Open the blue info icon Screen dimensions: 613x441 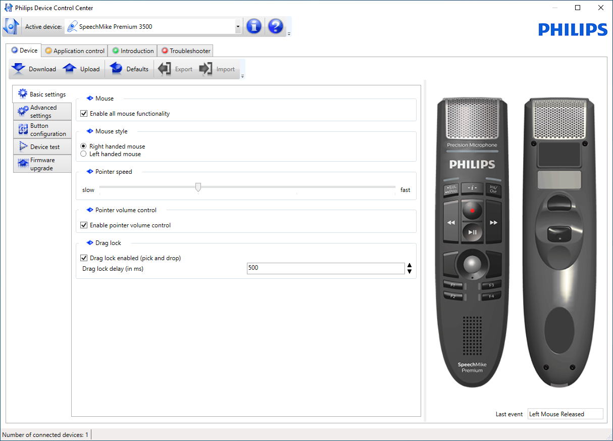point(253,26)
